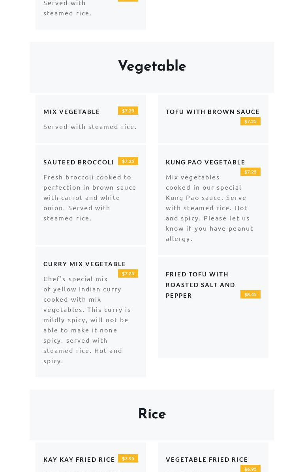
Task: Select Fried Tofu with Roasted Salt and Pepper
Action: pyautogui.click(x=200, y=284)
